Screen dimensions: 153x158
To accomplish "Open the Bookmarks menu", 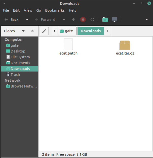I will tap(55, 10).
